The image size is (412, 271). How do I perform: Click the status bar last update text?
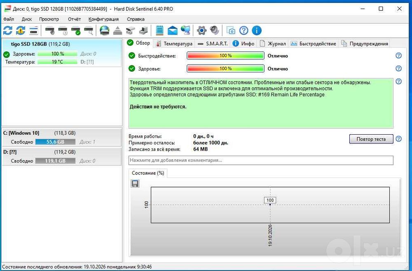point(77,267)
